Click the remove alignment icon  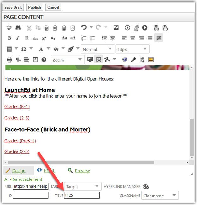tap(158, 38)
